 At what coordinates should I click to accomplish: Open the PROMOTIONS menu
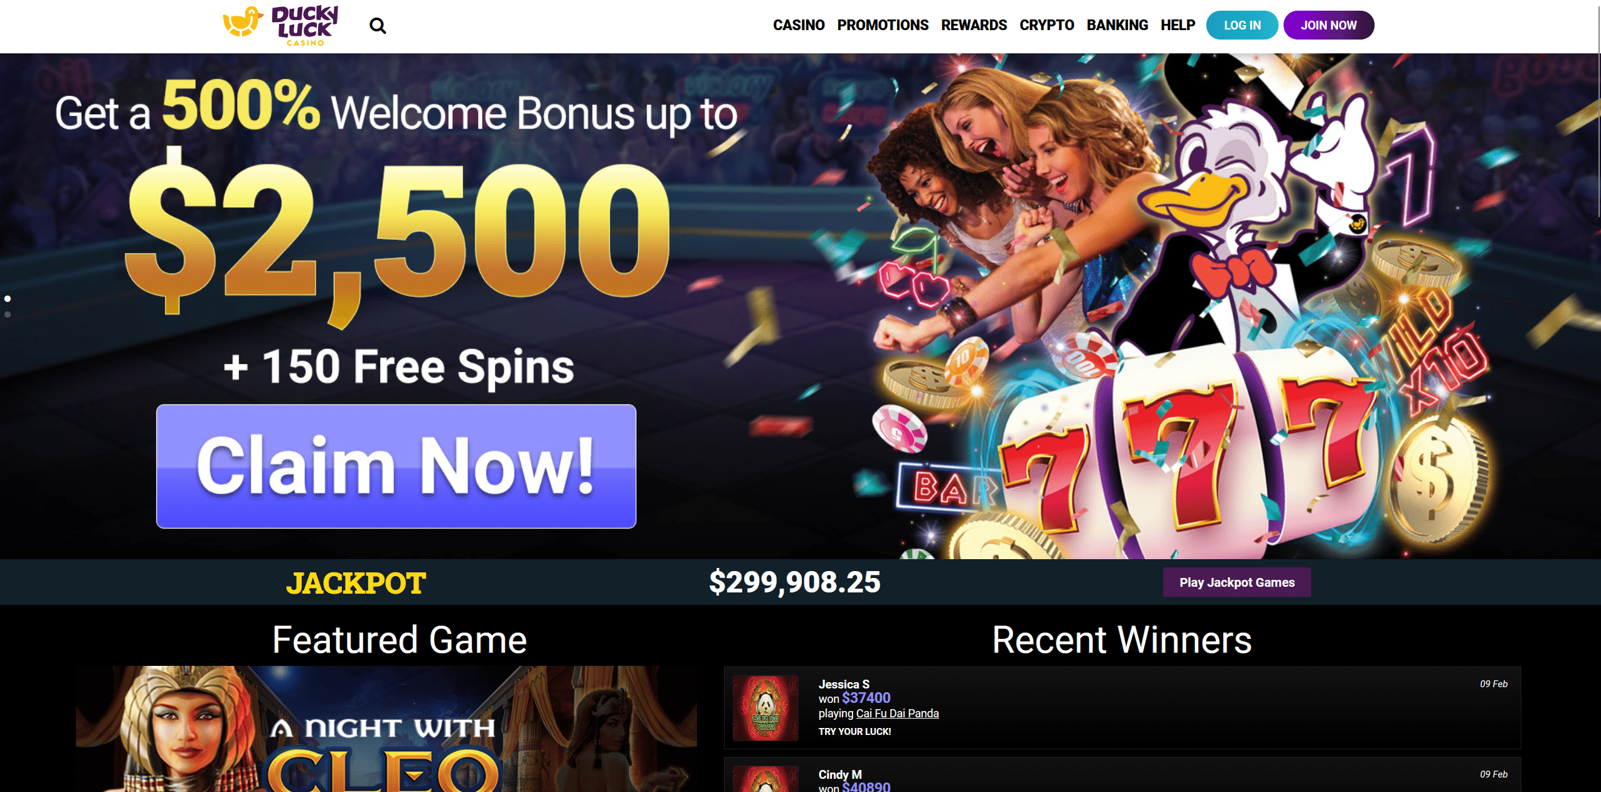[x=883, y=25]
